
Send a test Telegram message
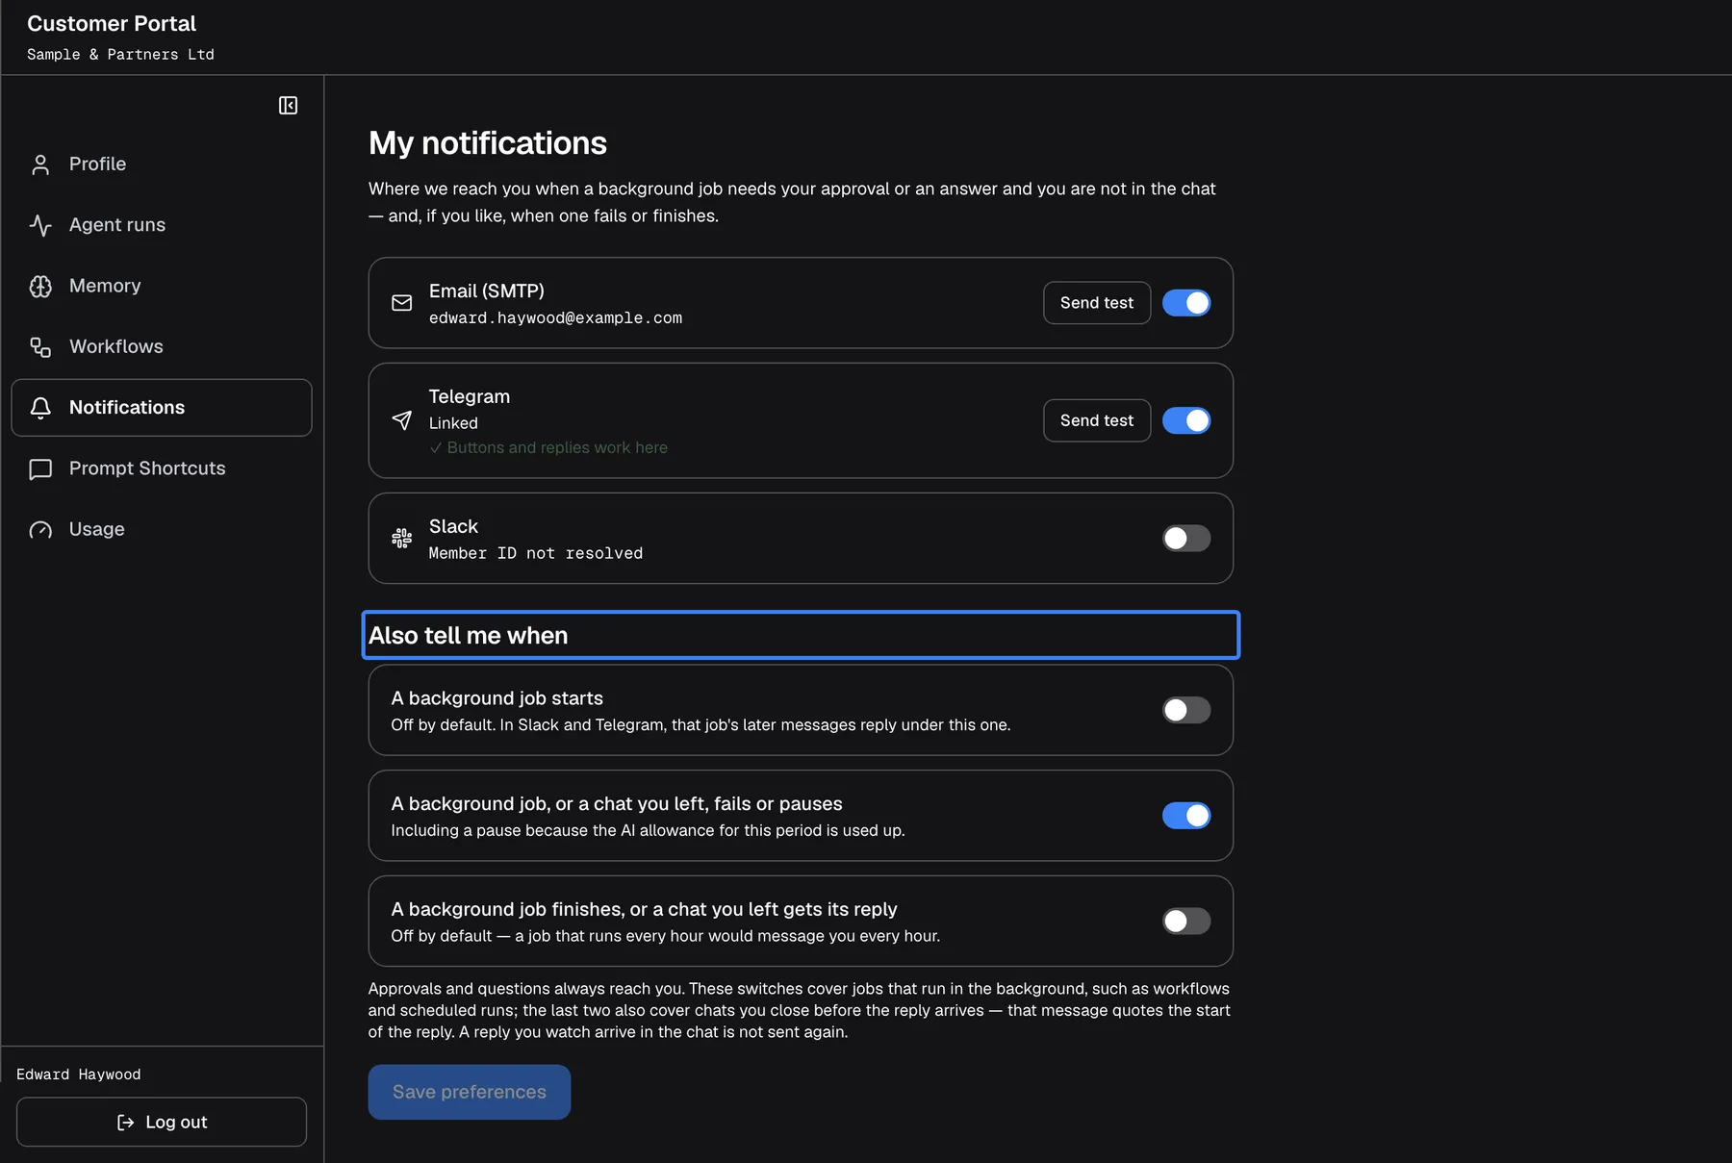point(1097,420)
